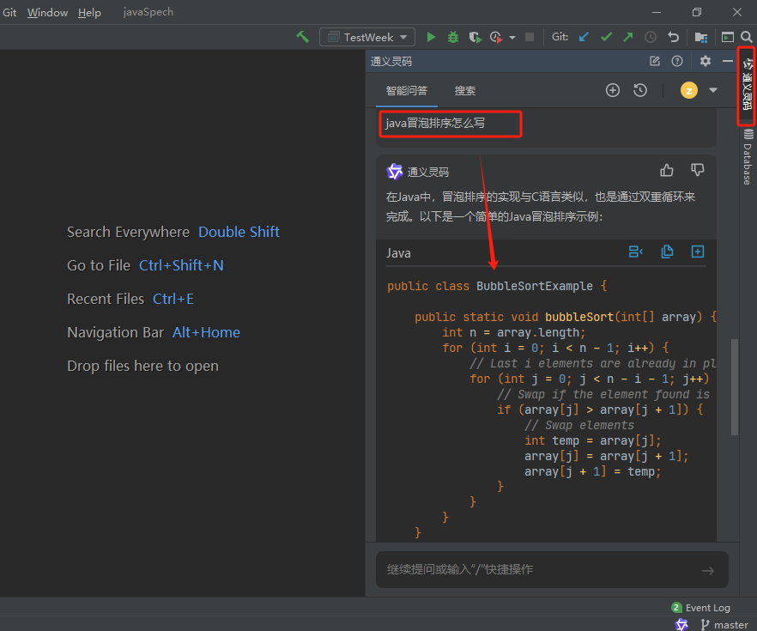Open the Window menu

click(47, 13)
